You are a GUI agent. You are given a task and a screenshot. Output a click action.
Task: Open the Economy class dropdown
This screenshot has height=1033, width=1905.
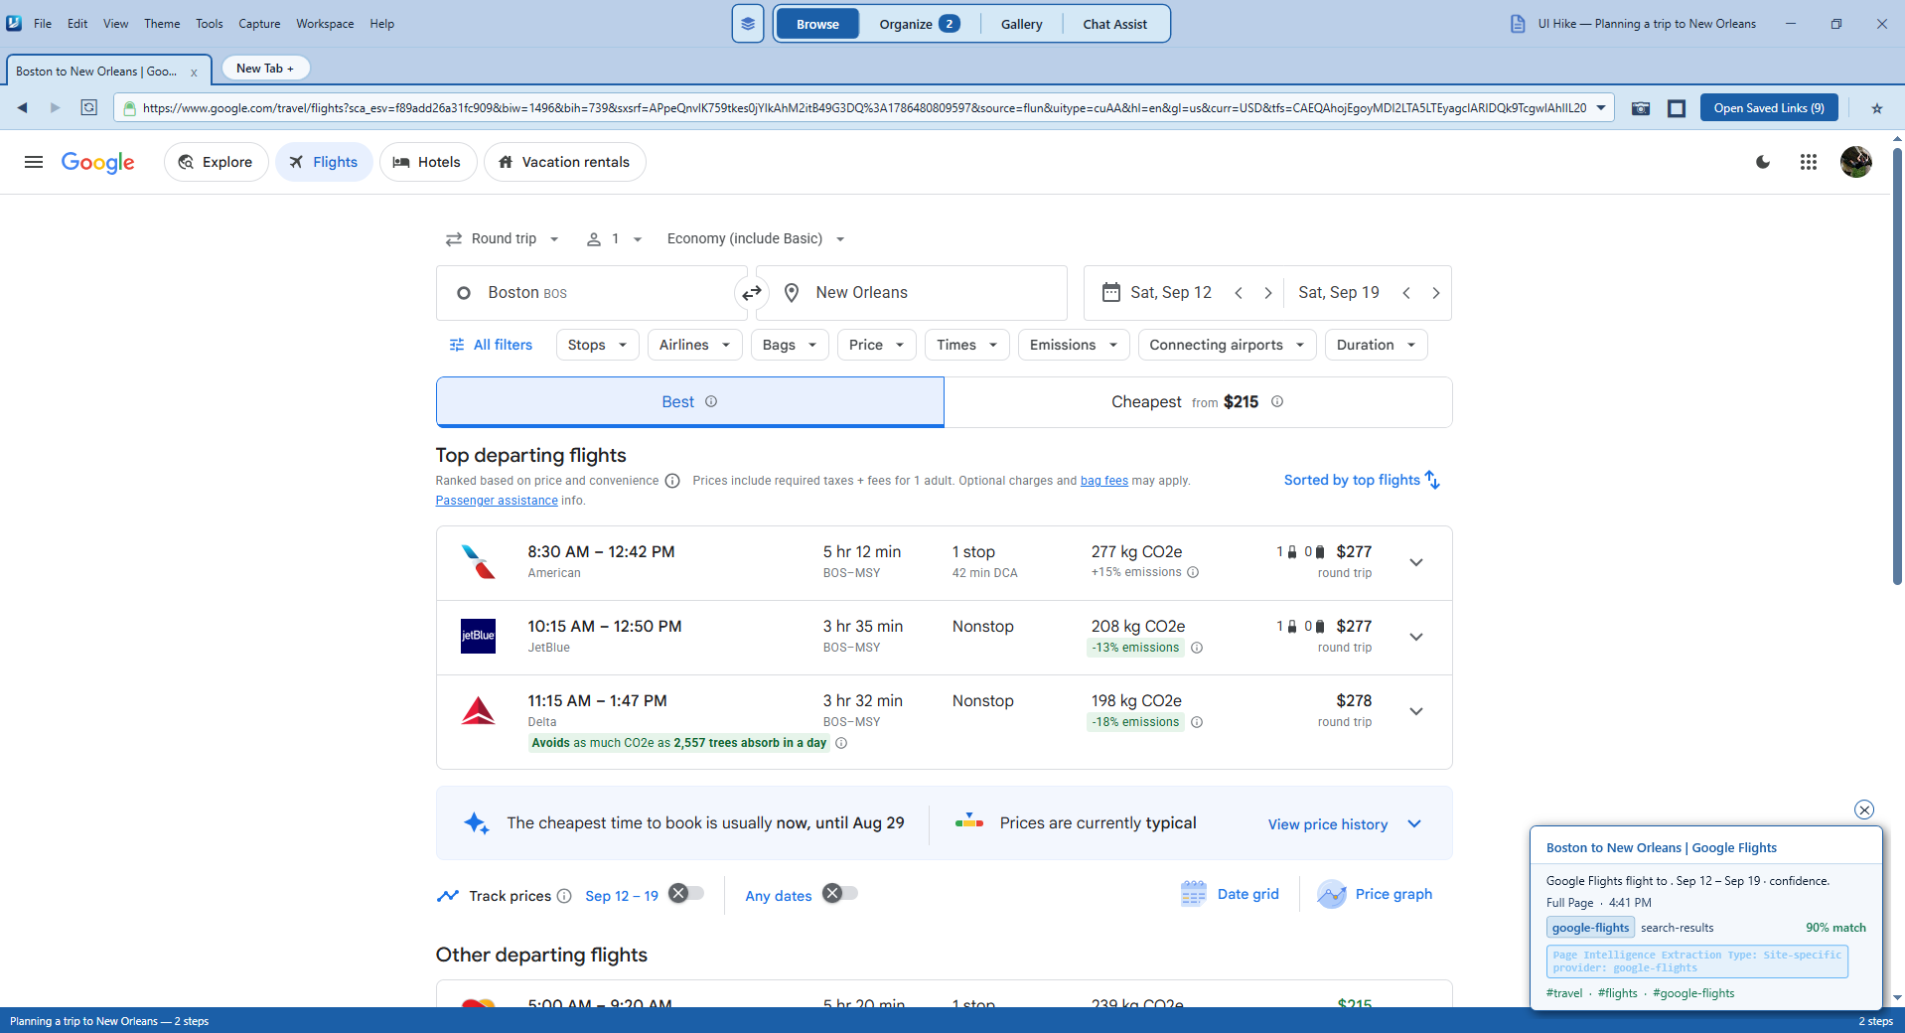pos(756,238)
